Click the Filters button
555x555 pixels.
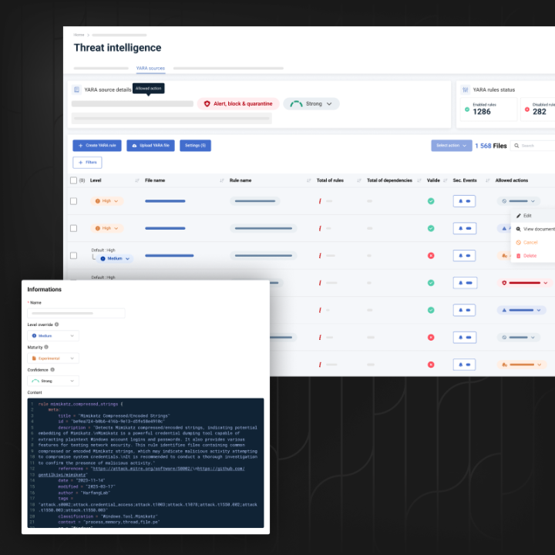[x=87, y=163]
